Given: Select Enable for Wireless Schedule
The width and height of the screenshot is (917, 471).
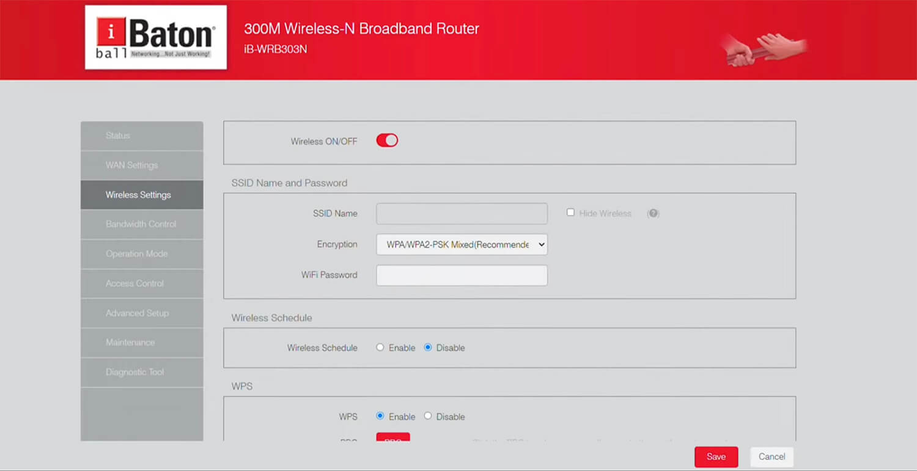Looking at the screenshot, I should coord(380,348).
